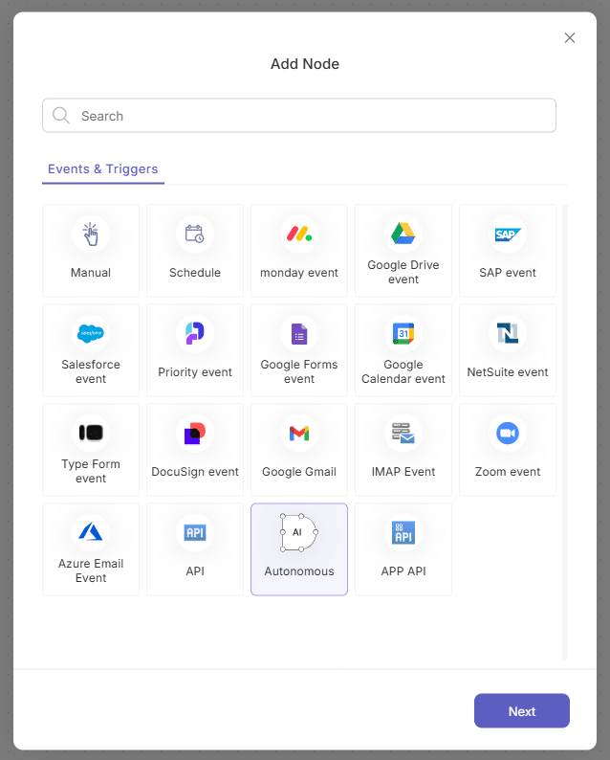The height and width of the screenshot is (760, 610).
Task: Click the "Autonomous" label text
Action: click(x=299, y=571)
